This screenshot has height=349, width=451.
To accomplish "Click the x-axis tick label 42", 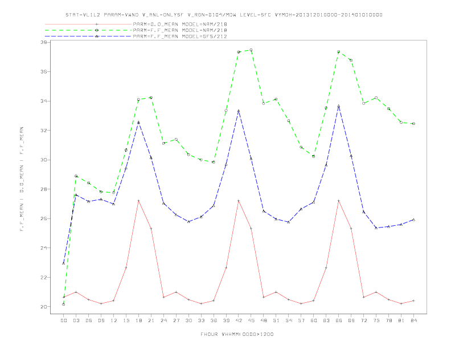I will [x=239, y=320].
